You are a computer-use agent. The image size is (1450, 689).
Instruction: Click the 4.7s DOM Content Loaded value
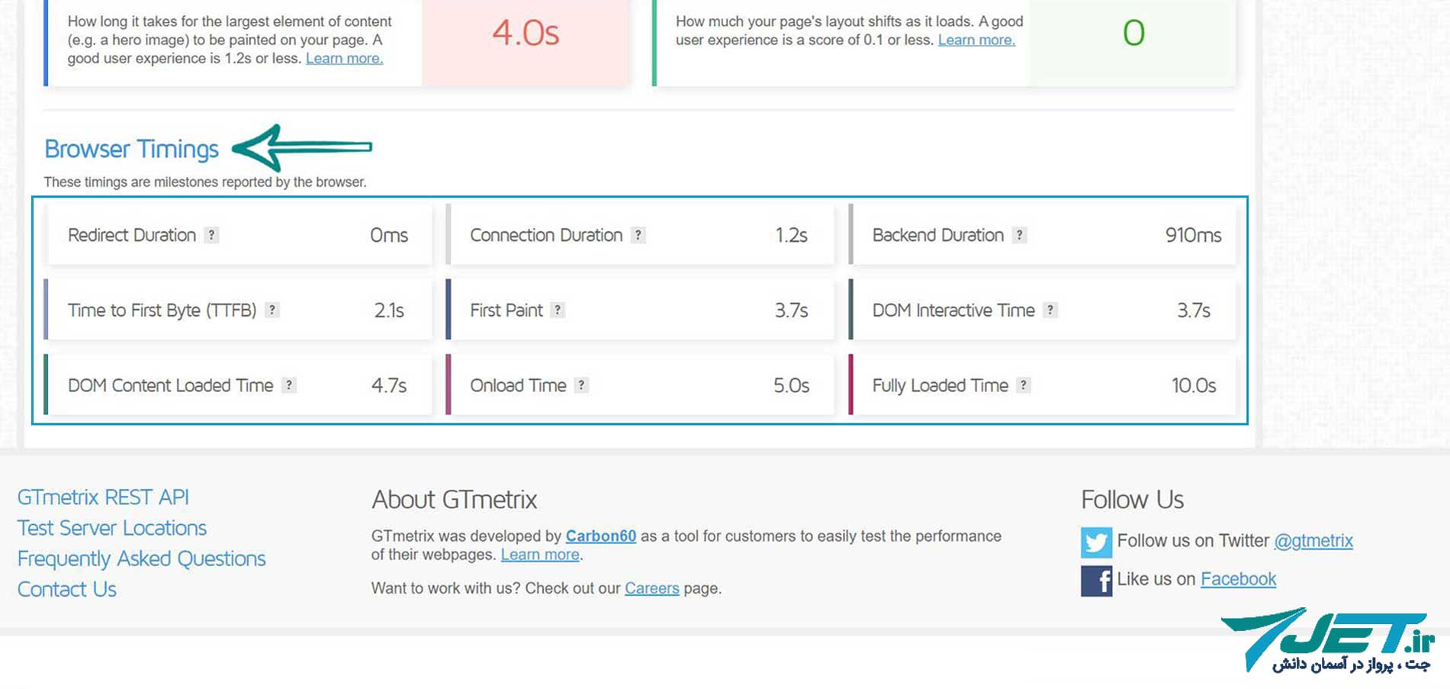(x=389, y=385)
